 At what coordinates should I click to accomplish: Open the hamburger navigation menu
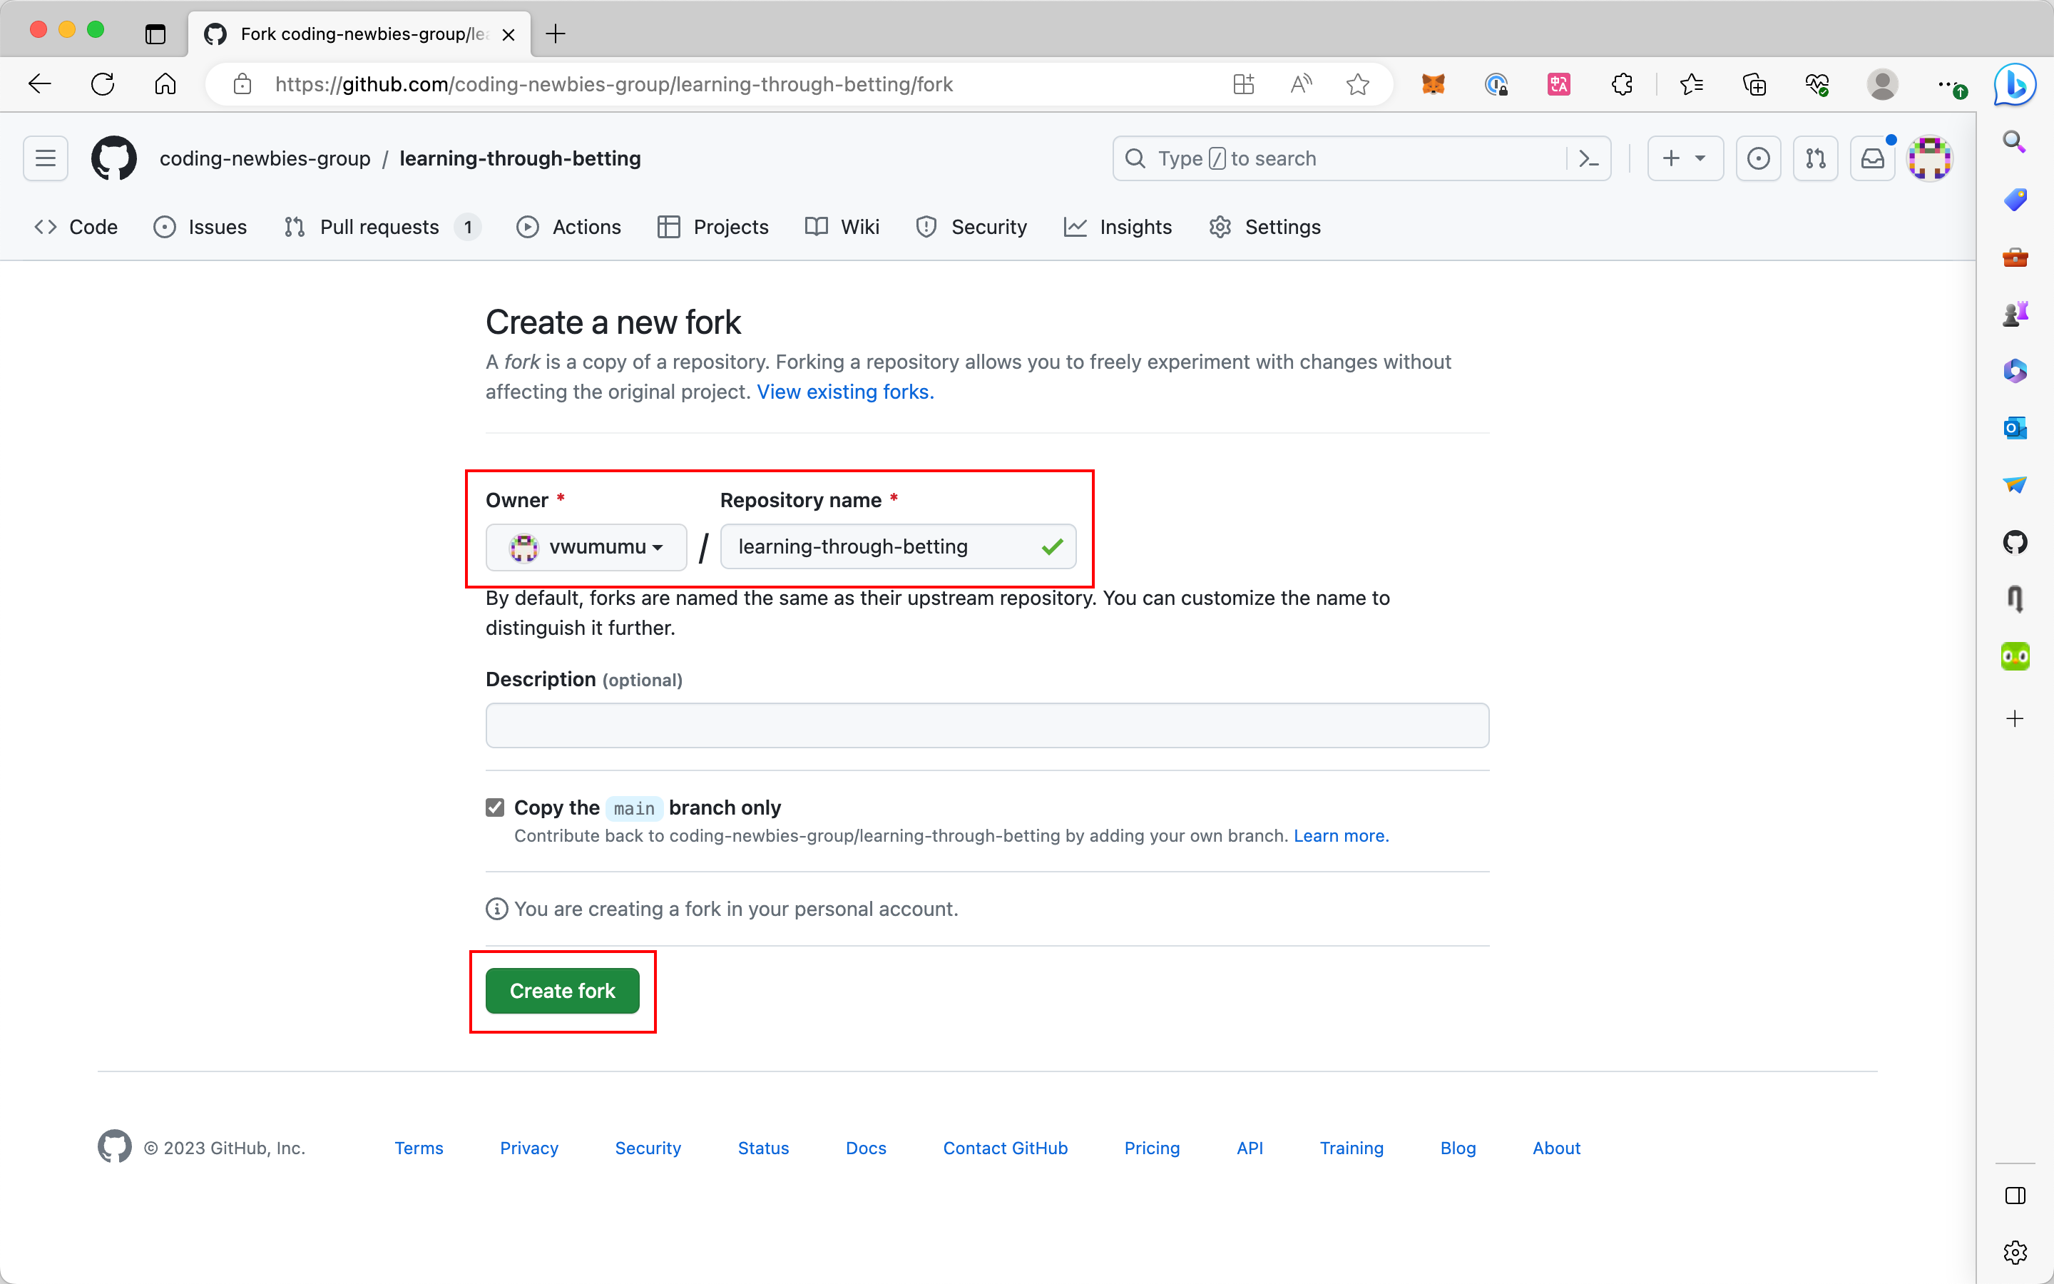coord(46,158)
